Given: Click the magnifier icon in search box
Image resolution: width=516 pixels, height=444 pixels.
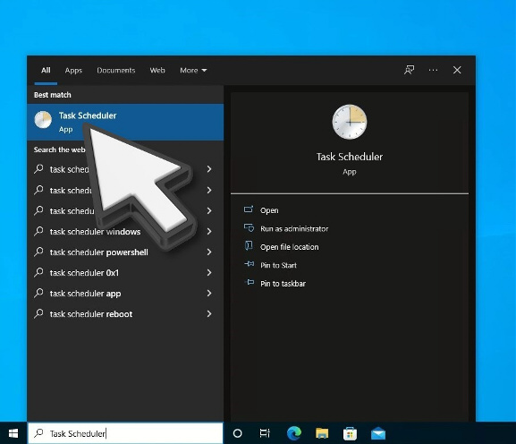Looking at the screenshot, I should [x=38, y=432].
